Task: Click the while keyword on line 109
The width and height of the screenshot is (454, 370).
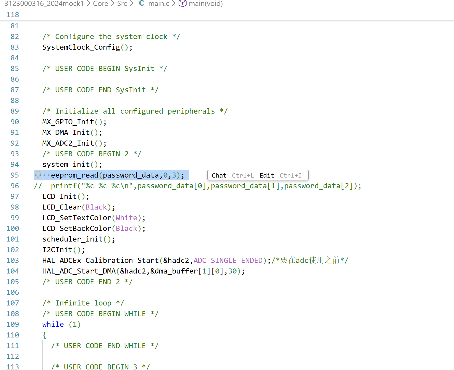Action: pyautogui.click(x=53, y=324)
